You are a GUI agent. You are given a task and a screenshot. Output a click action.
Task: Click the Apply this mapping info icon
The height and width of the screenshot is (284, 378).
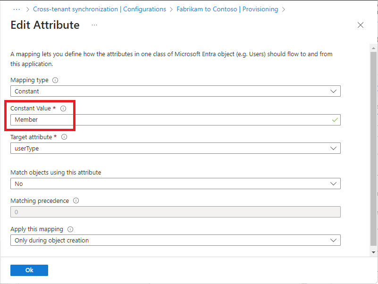pos(70,229)
